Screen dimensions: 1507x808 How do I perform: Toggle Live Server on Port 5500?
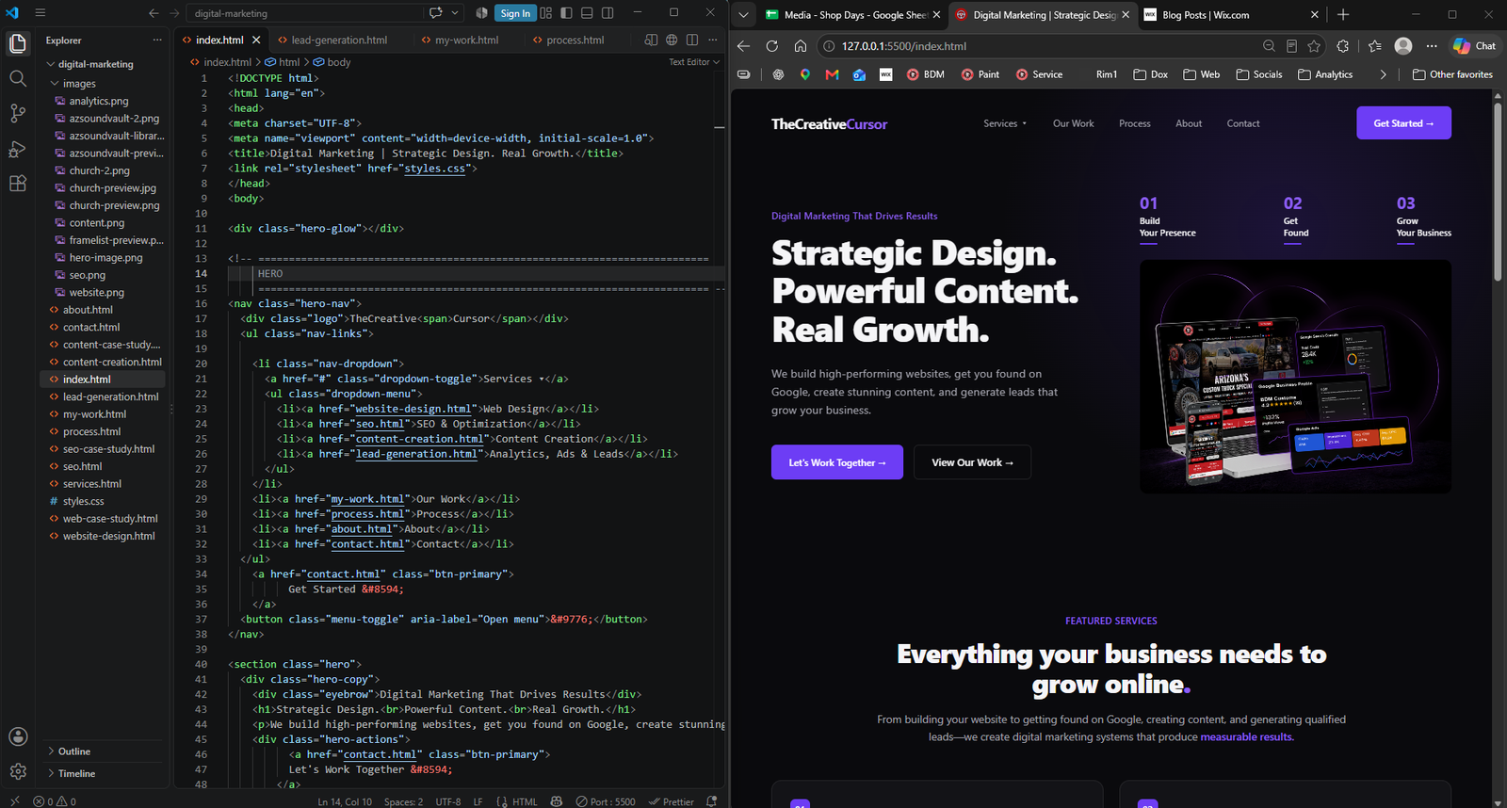point(606,801)
